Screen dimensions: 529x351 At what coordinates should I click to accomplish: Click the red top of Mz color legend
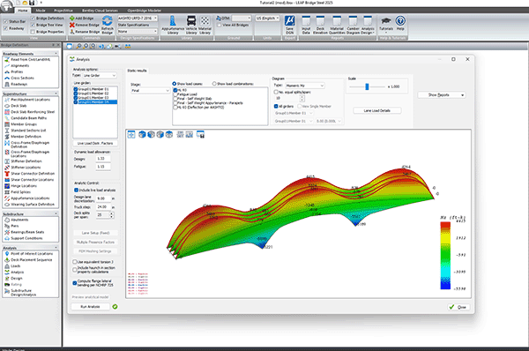click(445, 225)
